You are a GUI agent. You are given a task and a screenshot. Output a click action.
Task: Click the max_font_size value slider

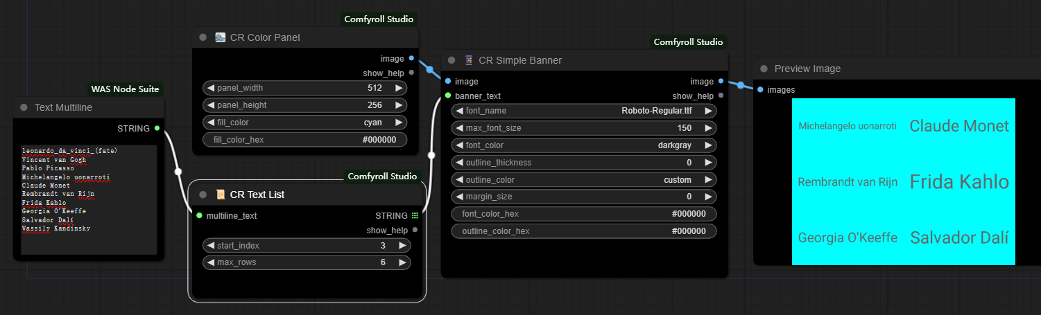click(584, 128)
